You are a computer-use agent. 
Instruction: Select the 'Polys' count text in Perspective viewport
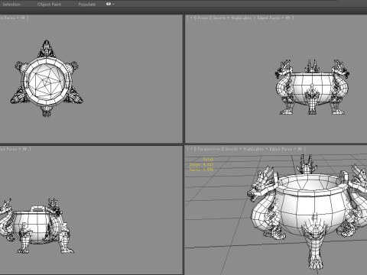click(201, 164)
